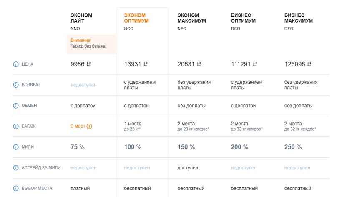The height and width of the screenshot is (197, 342).
Task: Click the 13931 ₽ price
Action: [x=136, y=64]
